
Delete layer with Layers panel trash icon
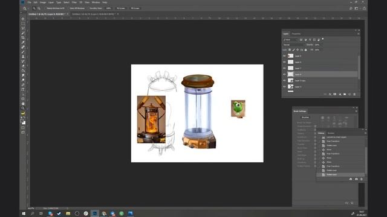point(355,94)
